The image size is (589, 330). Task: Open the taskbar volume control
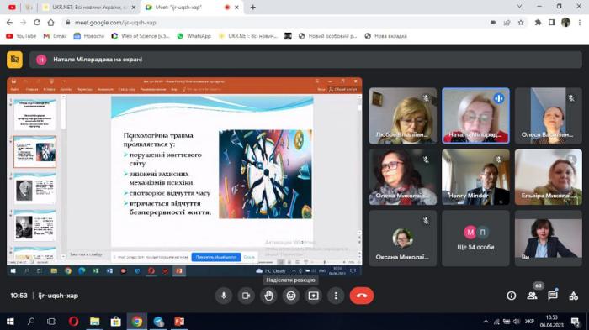[x=517, y=322]
